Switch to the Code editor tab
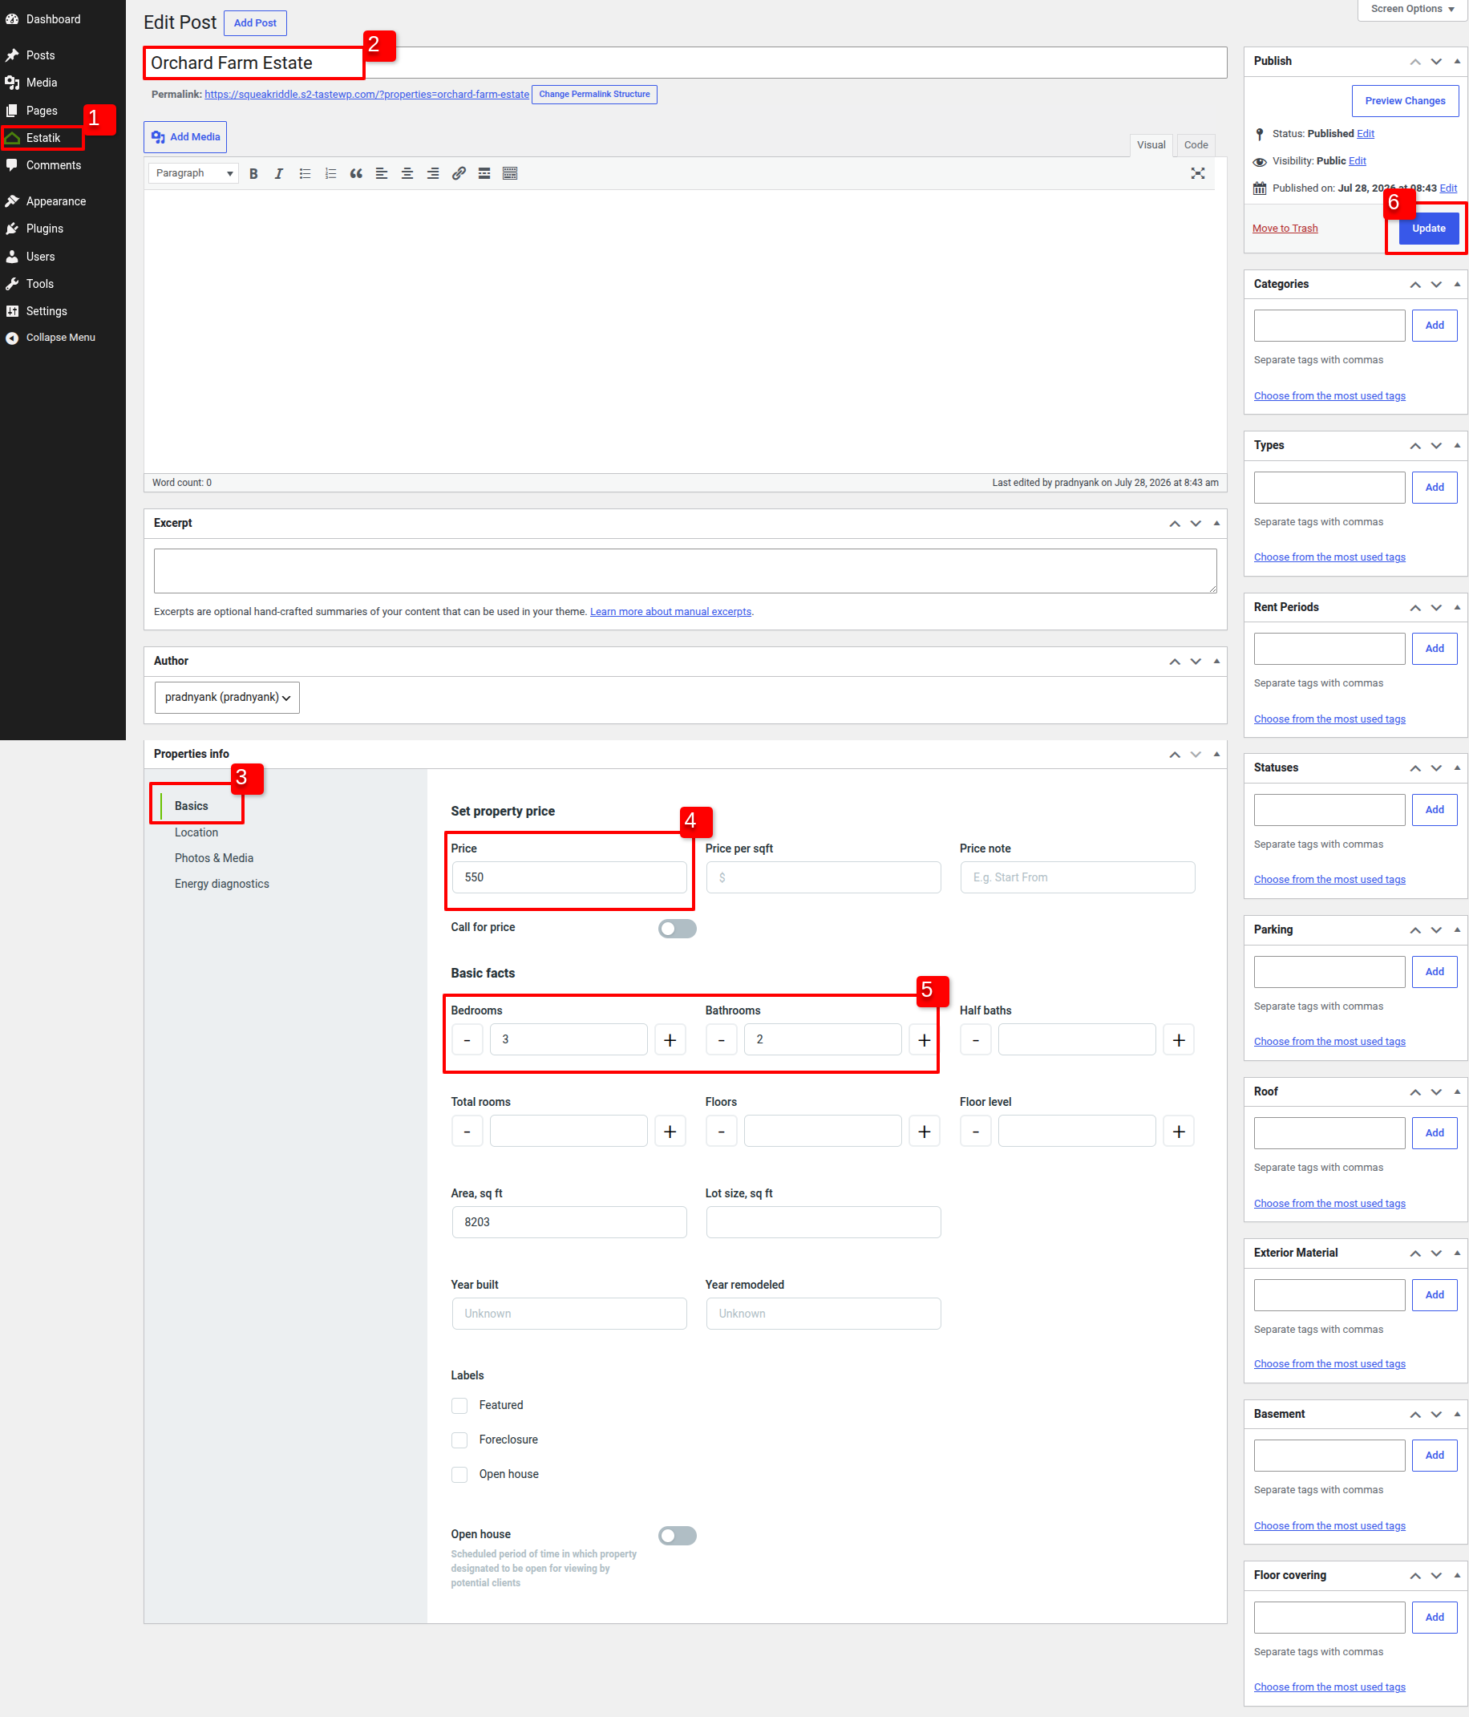Screen dimensions: 1469x1717 (1196, 145)
